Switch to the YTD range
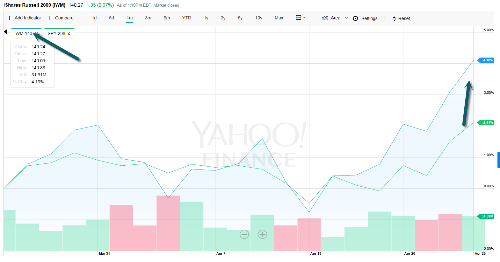The height and width of the screenshot is (262, 500). pyautogui.click(x=186, y=18)
